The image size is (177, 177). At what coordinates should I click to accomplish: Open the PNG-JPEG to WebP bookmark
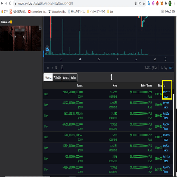coord(18,12)
